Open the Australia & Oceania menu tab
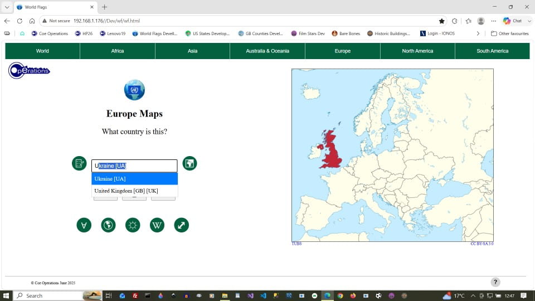535x301 pixels. coord(267,51)
